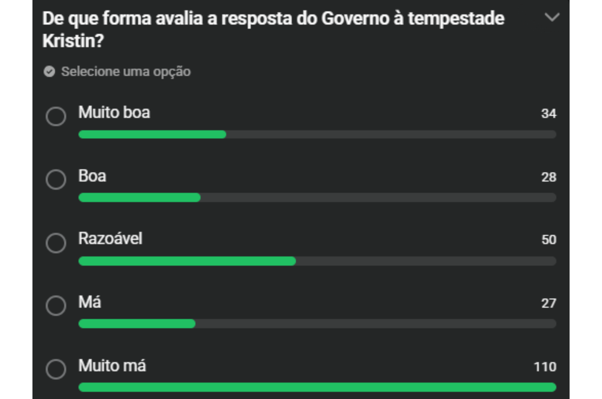Screen dimensions: 602x399
Task: Click the checkmark icon beside Selecione uma opção
Action: [50, 72]
